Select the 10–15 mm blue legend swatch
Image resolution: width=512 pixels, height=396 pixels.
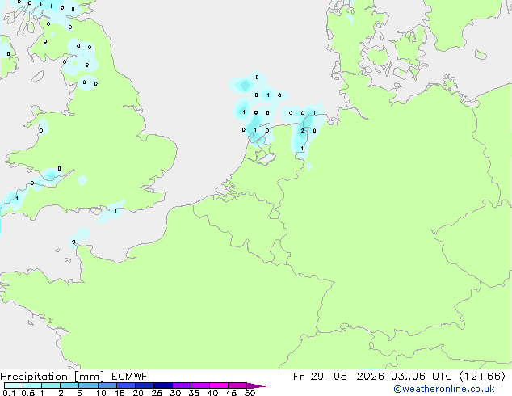click(107, 385)
